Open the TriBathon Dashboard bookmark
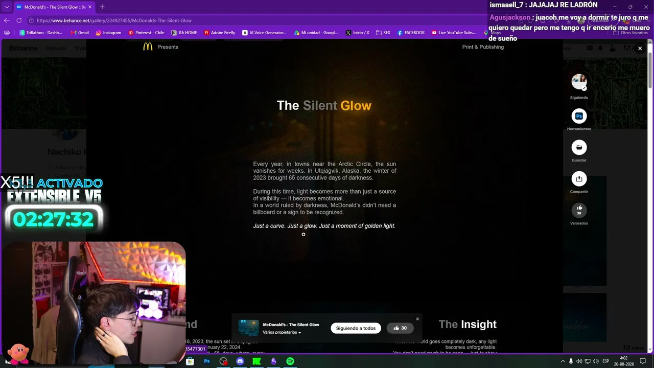The image size is (654, 368). coord(41,33)
